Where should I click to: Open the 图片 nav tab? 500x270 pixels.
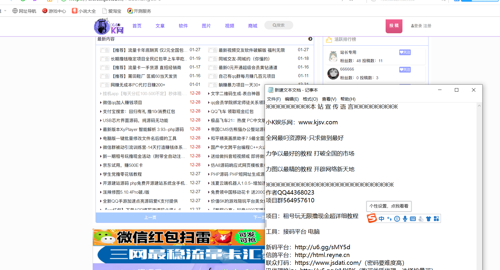point(206,26)
